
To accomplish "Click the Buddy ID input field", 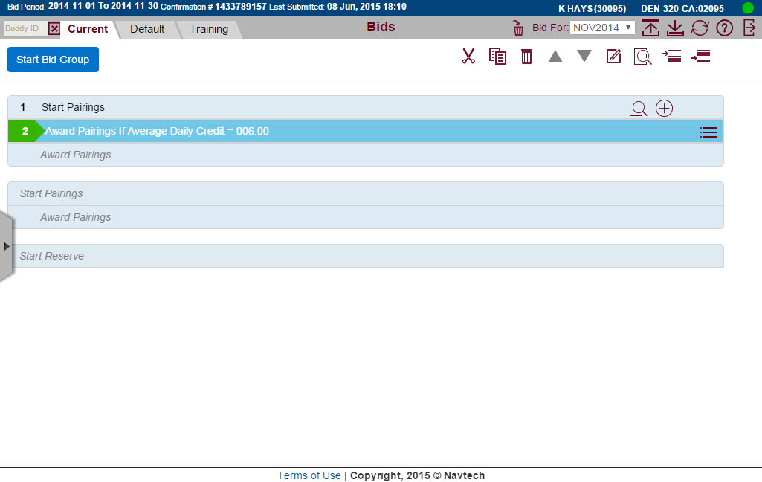I will pos(26,29).
